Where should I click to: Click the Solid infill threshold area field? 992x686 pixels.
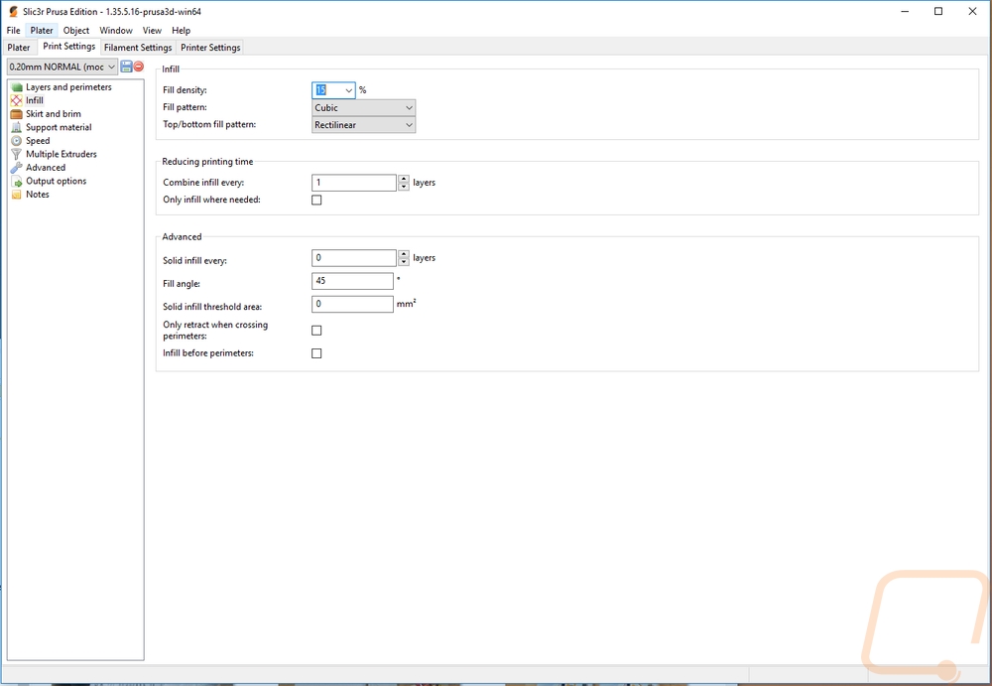click(352, 304)
